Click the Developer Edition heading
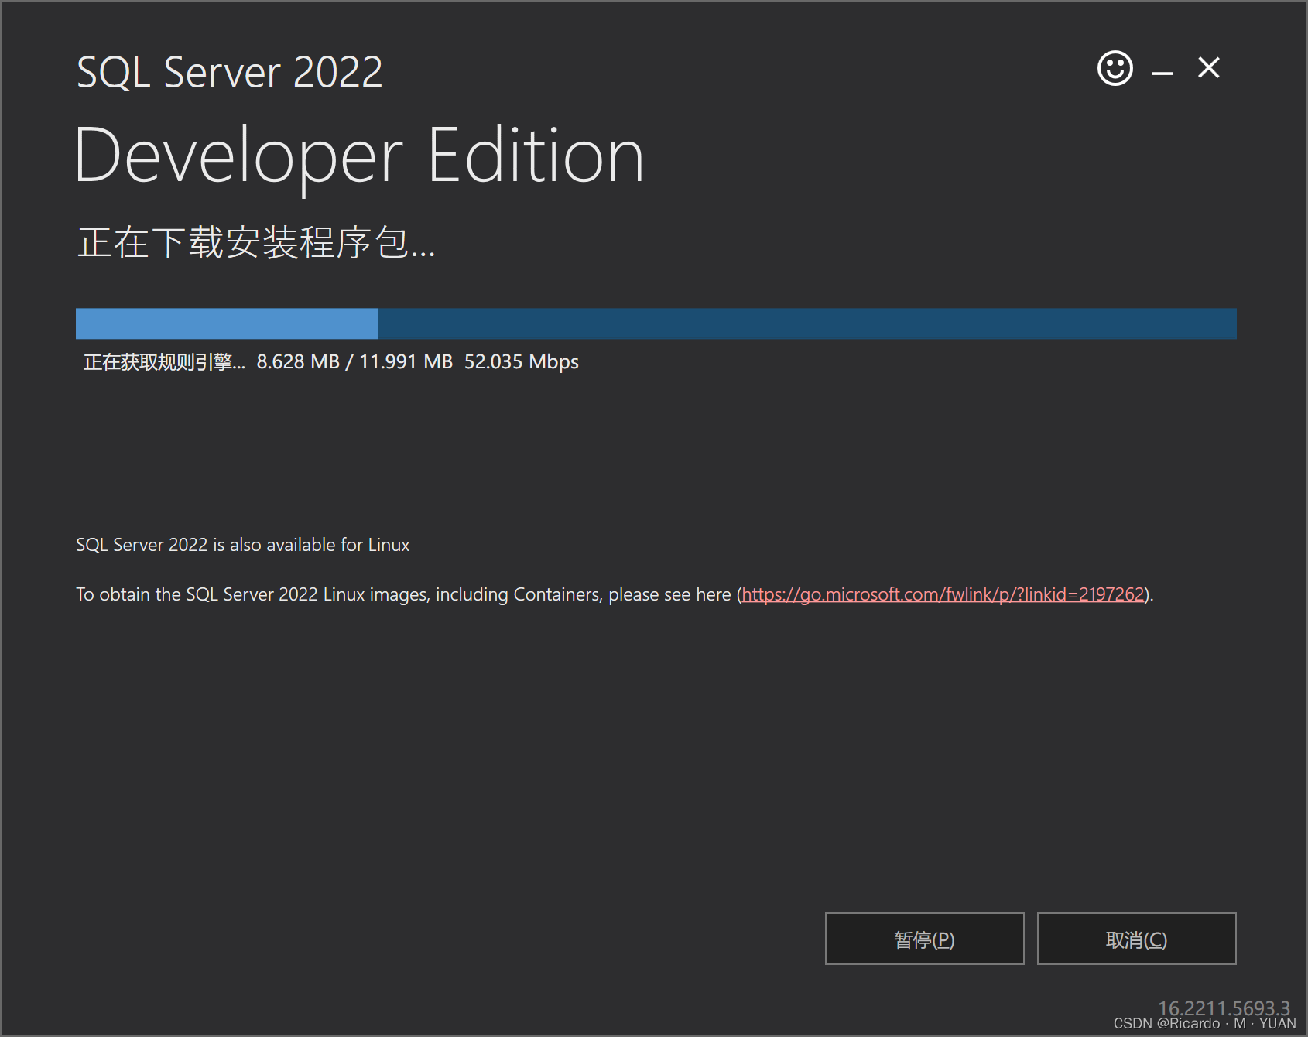 click(359, 155)
